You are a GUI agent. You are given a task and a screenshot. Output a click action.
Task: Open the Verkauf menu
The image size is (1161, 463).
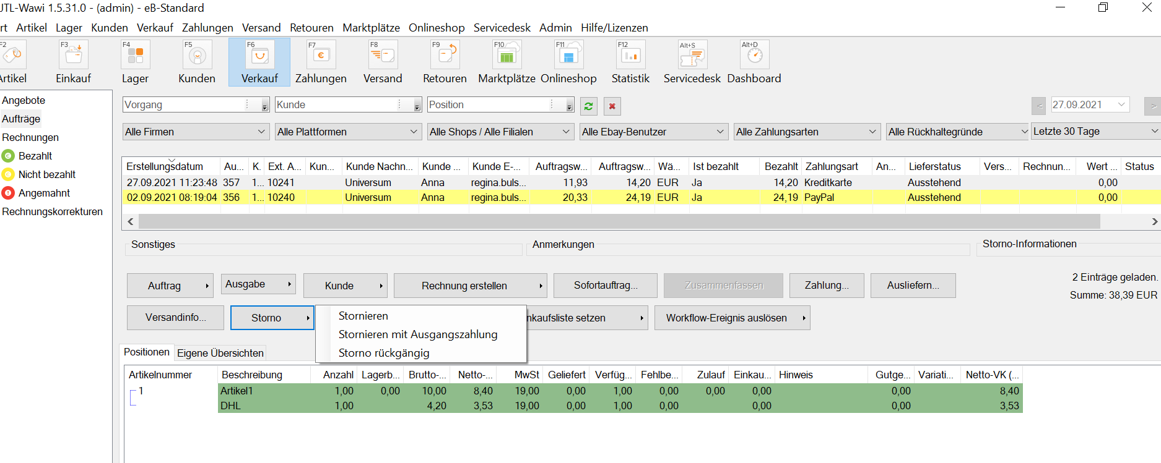pos(155,27)
